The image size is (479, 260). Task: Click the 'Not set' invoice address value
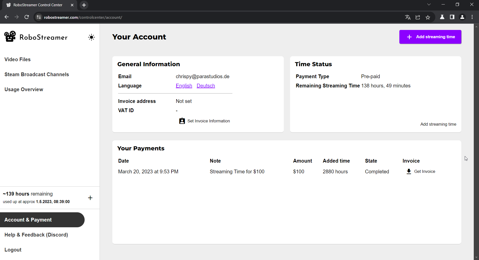184,101
